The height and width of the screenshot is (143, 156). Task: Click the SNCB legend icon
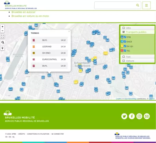click(122, 41)
